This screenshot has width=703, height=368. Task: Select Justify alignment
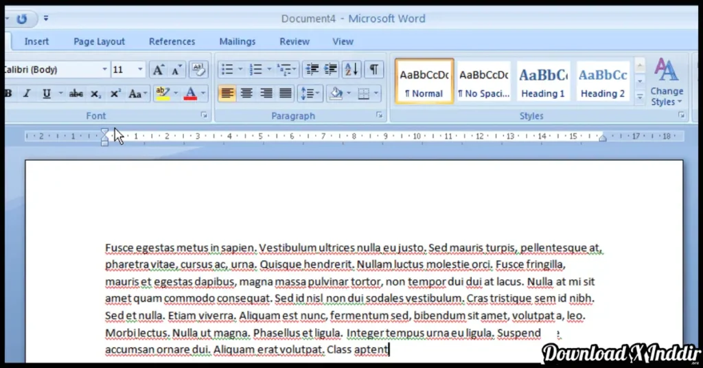(x=285, y=93)
